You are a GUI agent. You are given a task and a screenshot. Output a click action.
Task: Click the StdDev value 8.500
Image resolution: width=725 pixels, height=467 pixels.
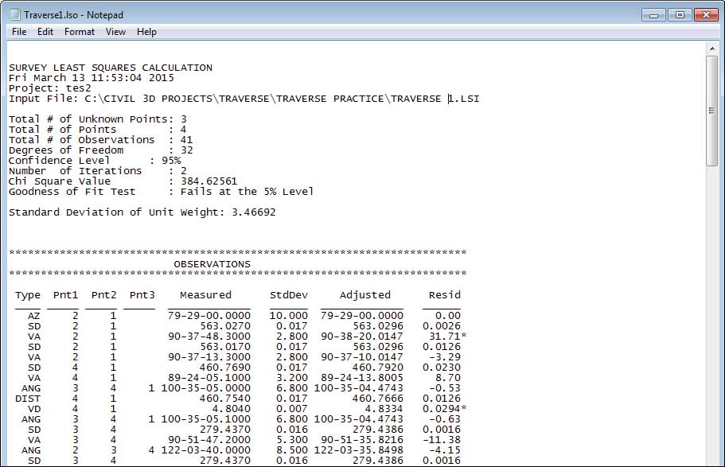292,449
